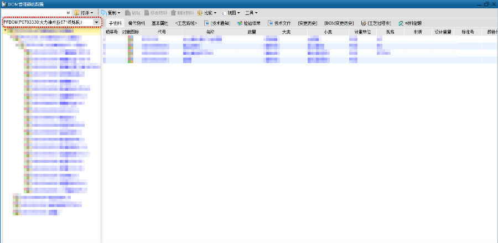Image resolution: width=498 pixels, height=243 pixels.
Task: Click the 数量 column header
Action: pos(252,32)
